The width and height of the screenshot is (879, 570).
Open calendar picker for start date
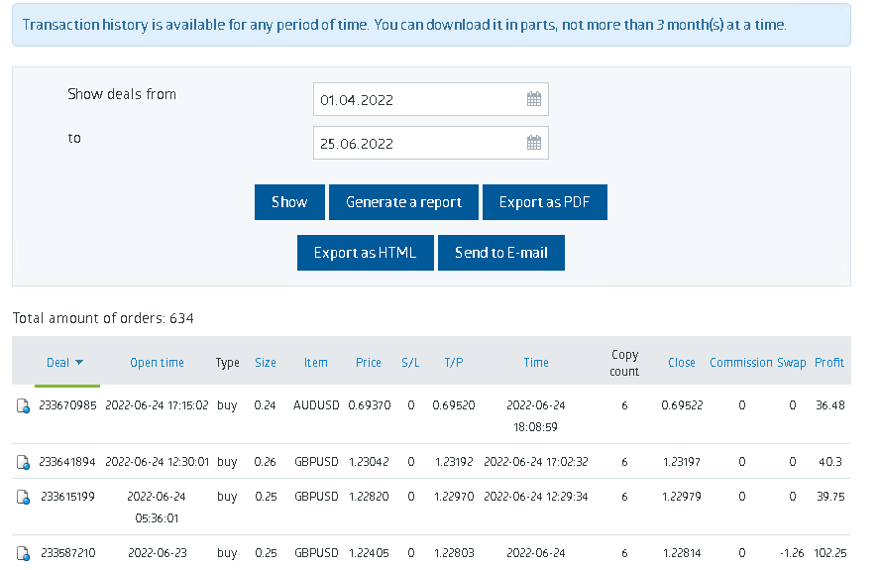click(x=534, y=99)
